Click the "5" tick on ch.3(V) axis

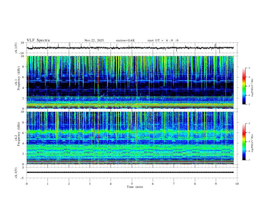pos(23,167)
